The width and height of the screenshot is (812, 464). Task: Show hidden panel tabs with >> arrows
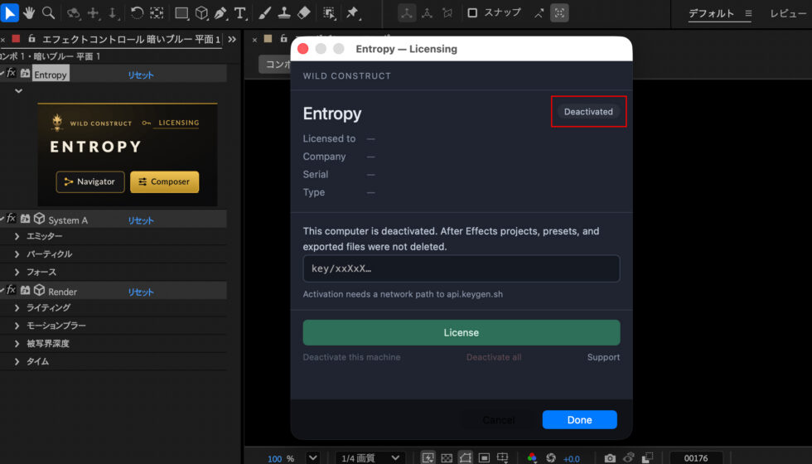pos(232,39)
